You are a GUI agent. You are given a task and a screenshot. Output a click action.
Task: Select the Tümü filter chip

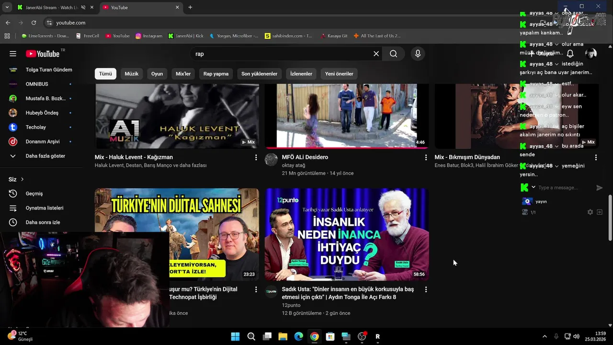pos(105,74)
